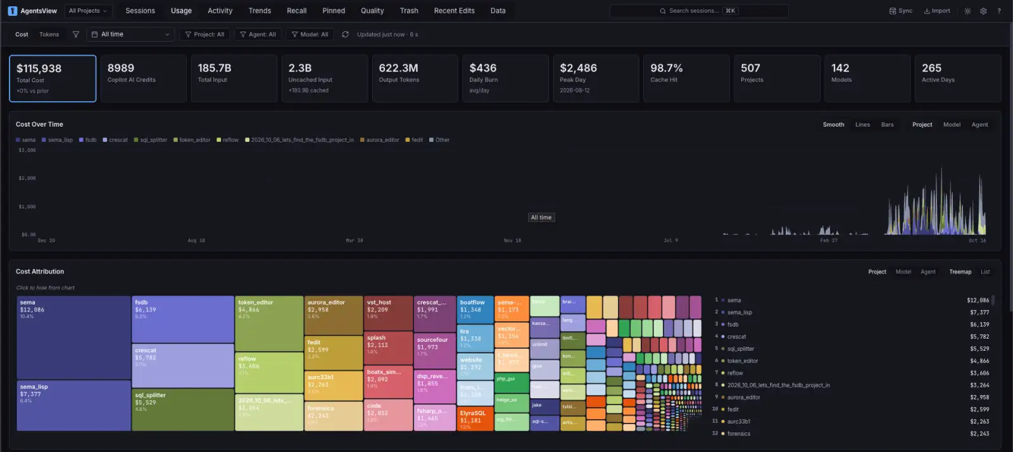Open the Agent: All filter
Image resolution: width=1013 pixels, height=452 pixels.
[x=258, y=34]
